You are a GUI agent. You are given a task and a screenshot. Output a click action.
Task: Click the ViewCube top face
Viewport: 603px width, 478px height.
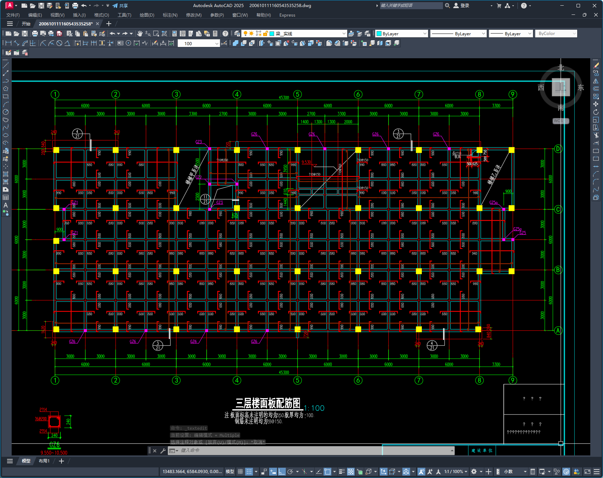[561, 87]
